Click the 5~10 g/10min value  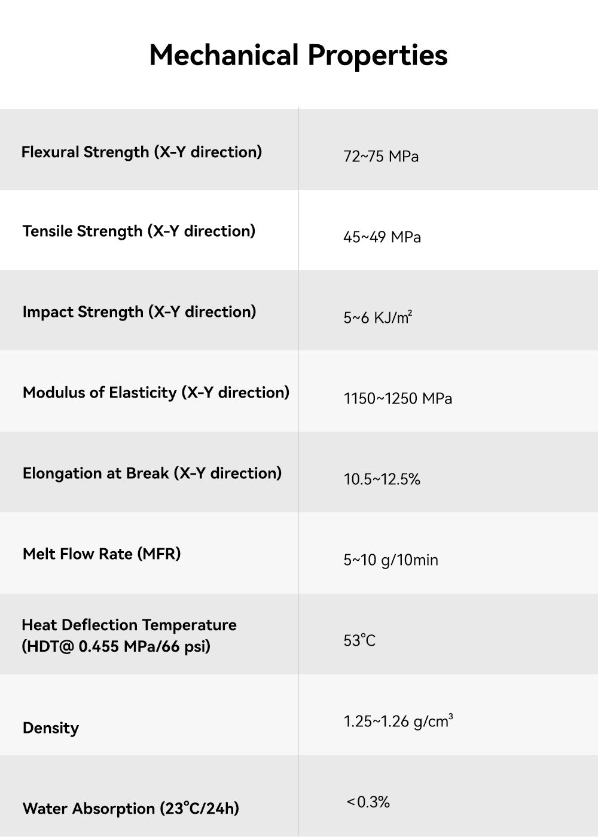[x=390, y=560]
